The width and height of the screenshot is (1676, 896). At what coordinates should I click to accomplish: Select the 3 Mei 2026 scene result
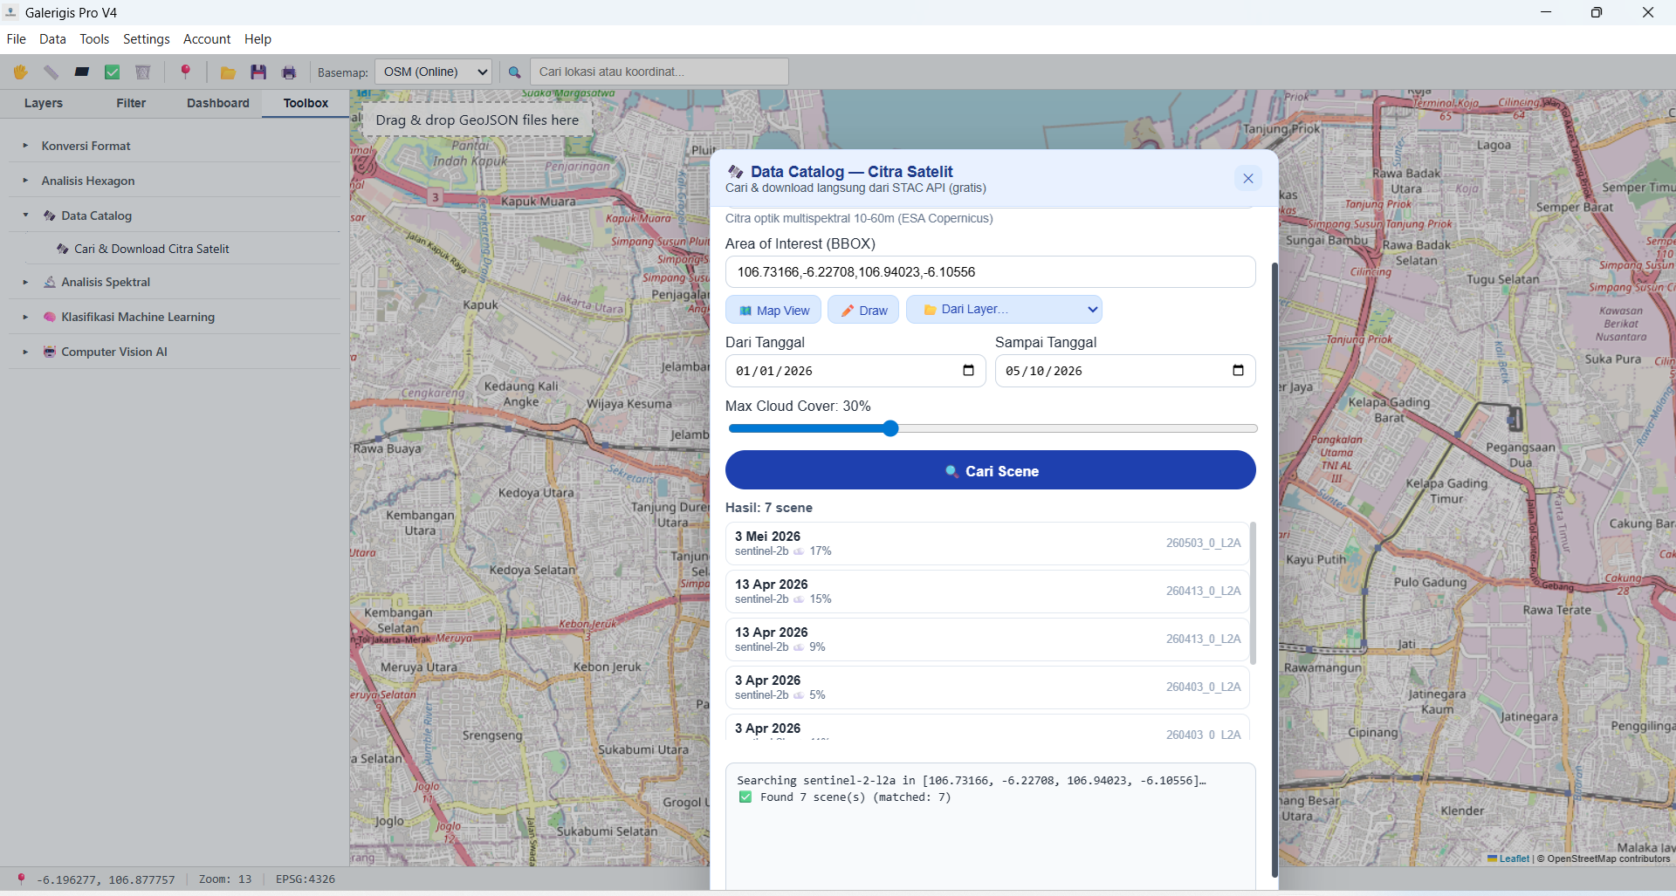coord(987,544)
